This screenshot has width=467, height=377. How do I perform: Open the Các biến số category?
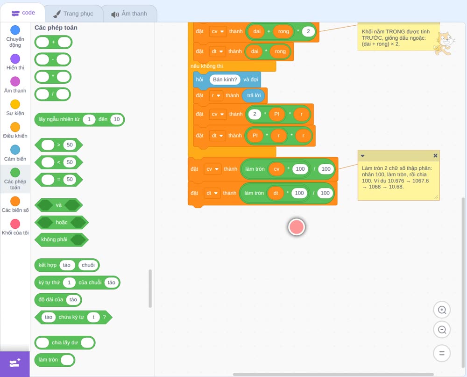(15, 204)
